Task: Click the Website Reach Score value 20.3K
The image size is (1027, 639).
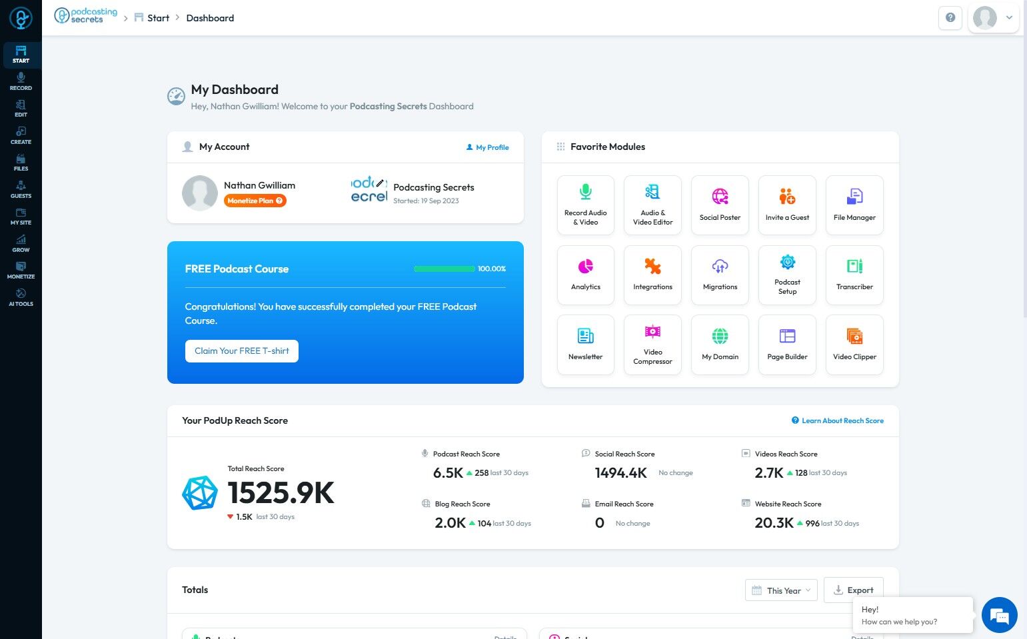Action: click(x=774, y=523)
